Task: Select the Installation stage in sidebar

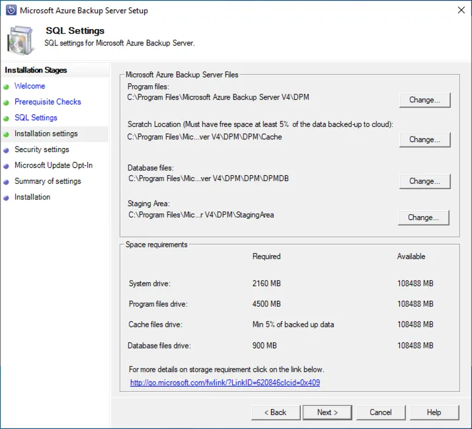Action: 32,197
